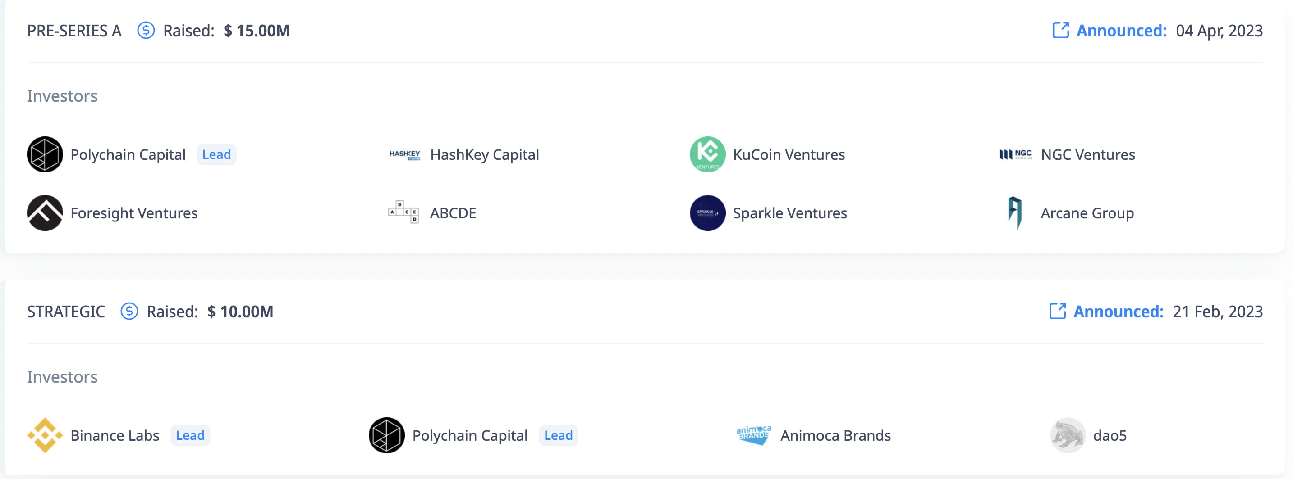Click the HashKey Capital logo icon
The image size is (1293, 479).
point(404,154)
